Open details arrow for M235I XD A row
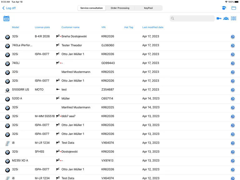This screenshot has width=240, height=180. [x=232, y=161]
